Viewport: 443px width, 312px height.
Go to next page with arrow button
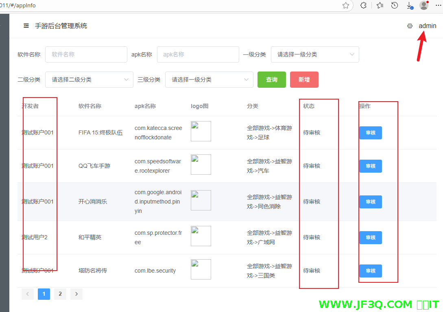76,294
